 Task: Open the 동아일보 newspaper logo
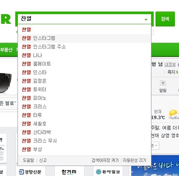108,172
